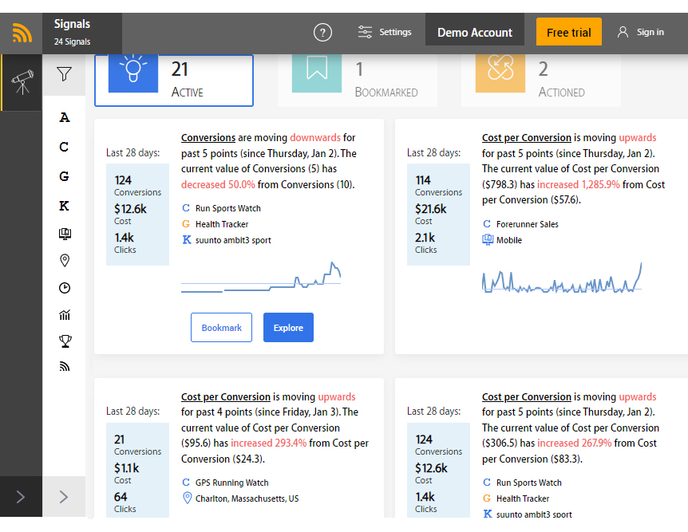
Task: Select the bar chart metrics filter icon
Action: tap(65, 314)
